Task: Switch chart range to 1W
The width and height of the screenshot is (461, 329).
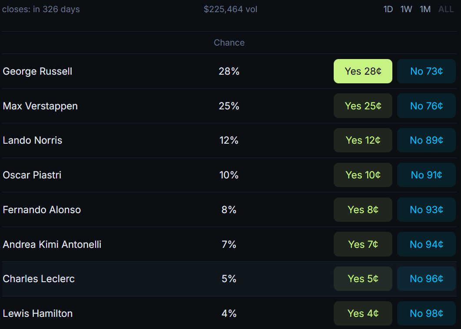Action: [406, 9]
